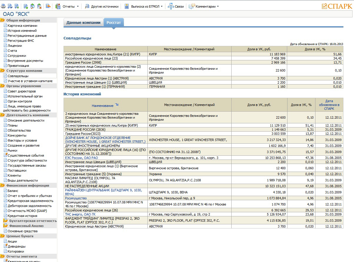Sort by Дата обновления в СПАРК column
The height and width of the screenshot is (262, 354).
329,105
